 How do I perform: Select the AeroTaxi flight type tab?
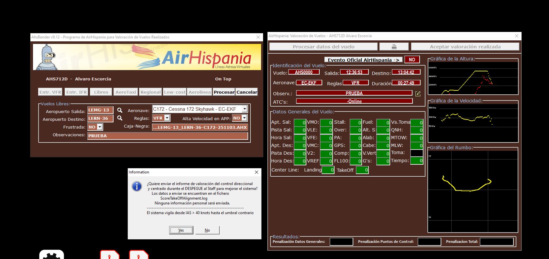tap(126, 92)
